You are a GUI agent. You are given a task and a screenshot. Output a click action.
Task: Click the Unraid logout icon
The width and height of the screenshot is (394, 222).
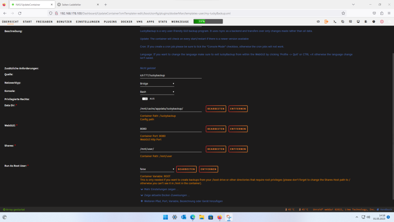326,22
